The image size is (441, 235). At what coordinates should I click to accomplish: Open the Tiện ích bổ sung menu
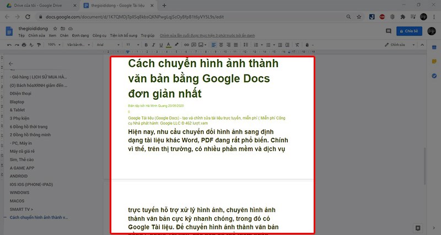(x=123, y=35)
